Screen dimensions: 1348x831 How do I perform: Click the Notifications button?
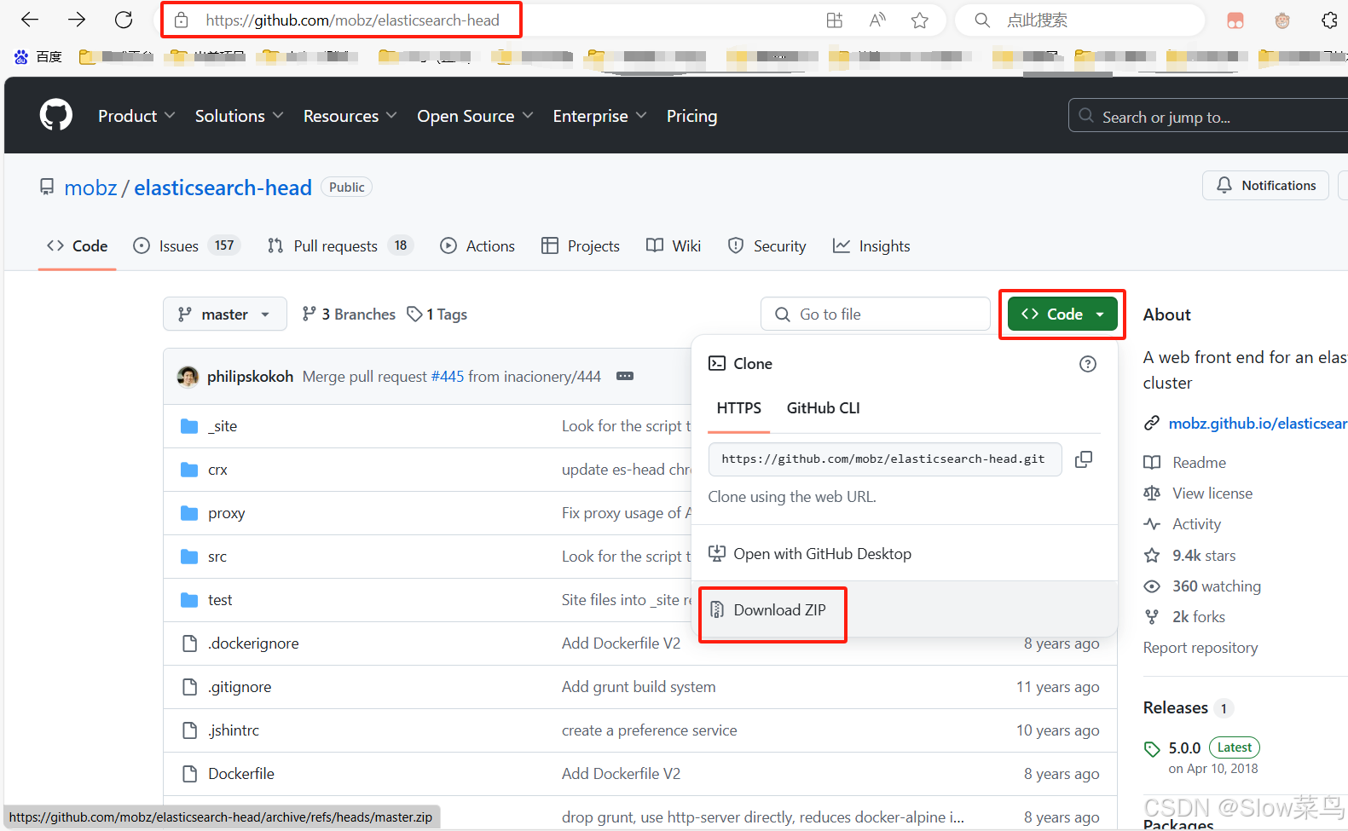(x=1265, y=185)
